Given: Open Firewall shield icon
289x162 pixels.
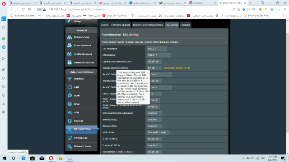Looking at the screenshot, I should [70, 121].
